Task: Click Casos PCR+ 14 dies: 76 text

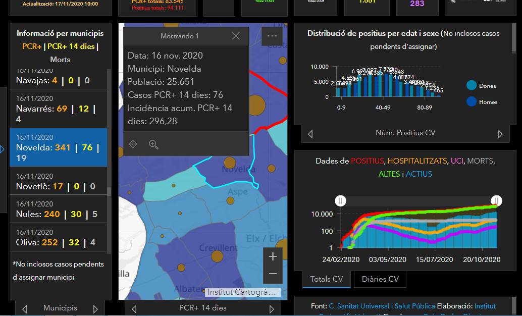Action: (175, 95)
